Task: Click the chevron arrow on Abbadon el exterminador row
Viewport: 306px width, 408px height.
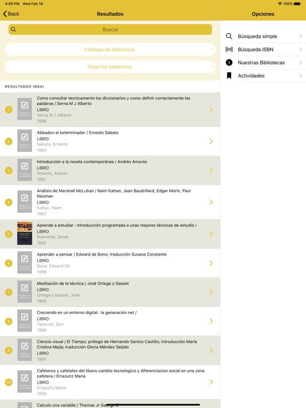Action: pyautogui.click(x=211, y=141)
